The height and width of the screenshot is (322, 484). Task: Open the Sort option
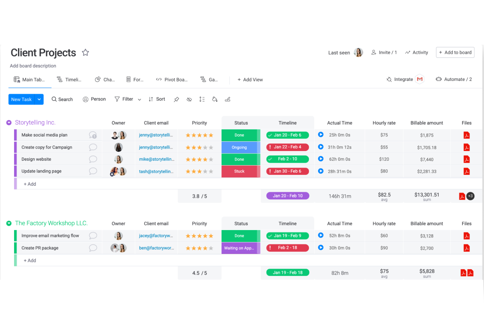click(x=157, y=99)
